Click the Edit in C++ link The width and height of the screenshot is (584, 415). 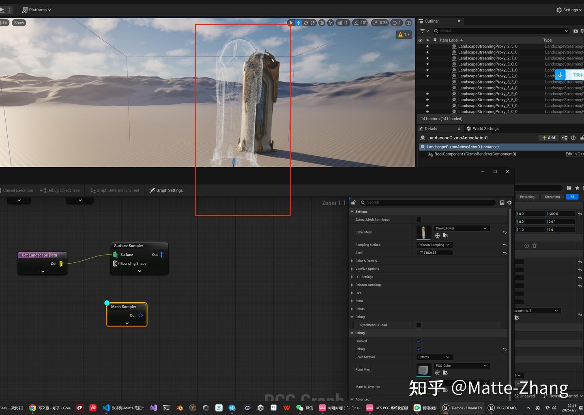pos(574,154)
